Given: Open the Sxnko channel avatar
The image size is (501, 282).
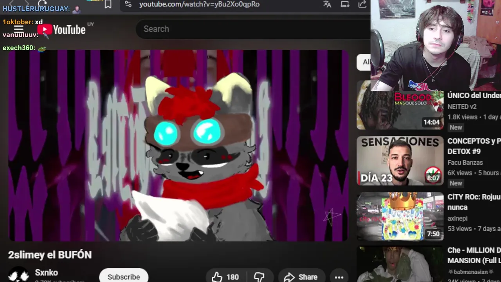Looking at the screenshot, I should click(x=18, y=275).
